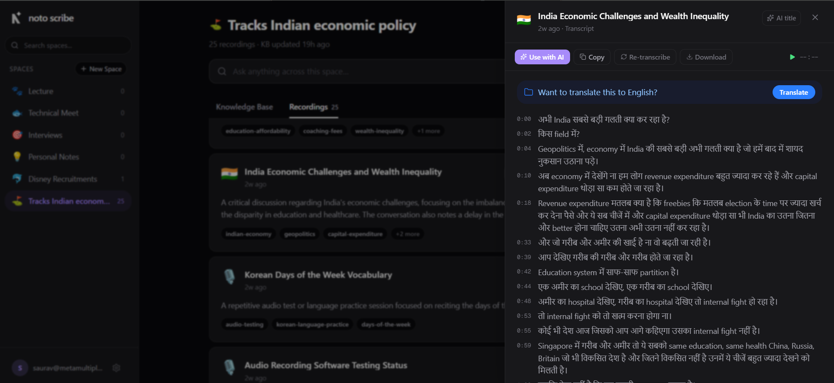This screenshot has height=383, width=834.
Task: Click the days-of-the-week tag
Action: (386, 324)
